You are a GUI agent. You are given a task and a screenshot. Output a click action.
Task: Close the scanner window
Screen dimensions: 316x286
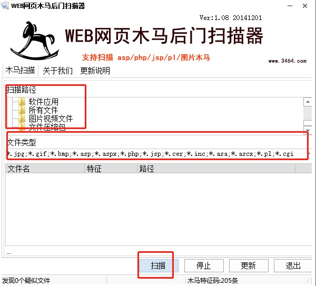pos(305,6)
